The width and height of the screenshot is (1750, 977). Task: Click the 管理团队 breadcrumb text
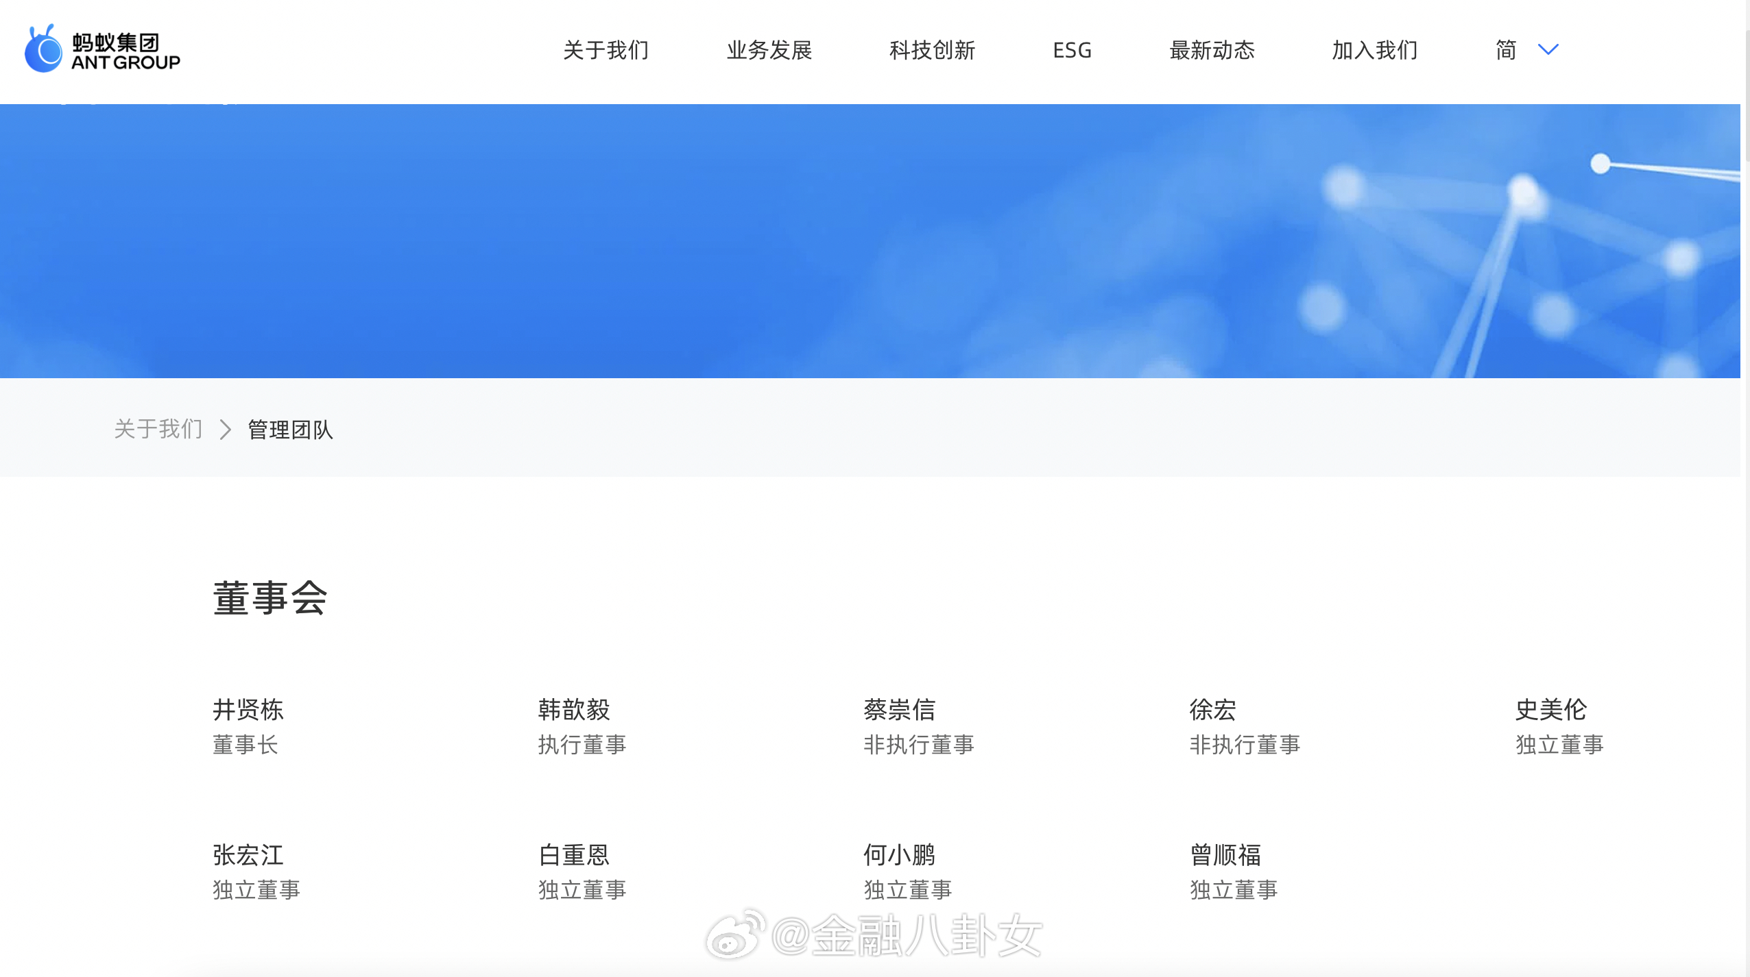pos(290,430)
